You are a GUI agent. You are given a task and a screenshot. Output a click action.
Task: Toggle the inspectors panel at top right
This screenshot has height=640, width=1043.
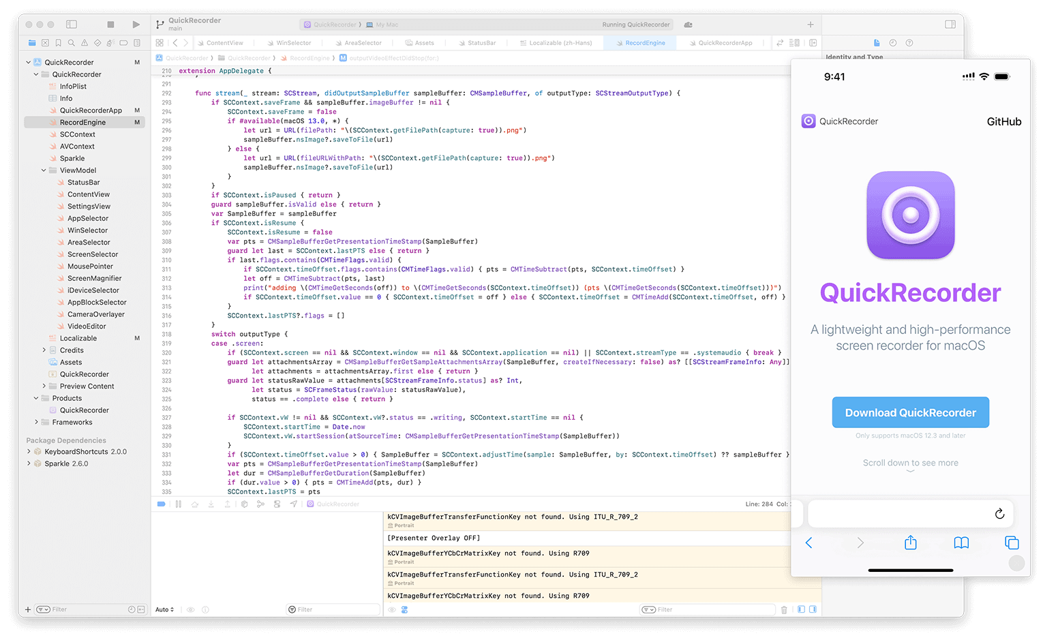950,25
